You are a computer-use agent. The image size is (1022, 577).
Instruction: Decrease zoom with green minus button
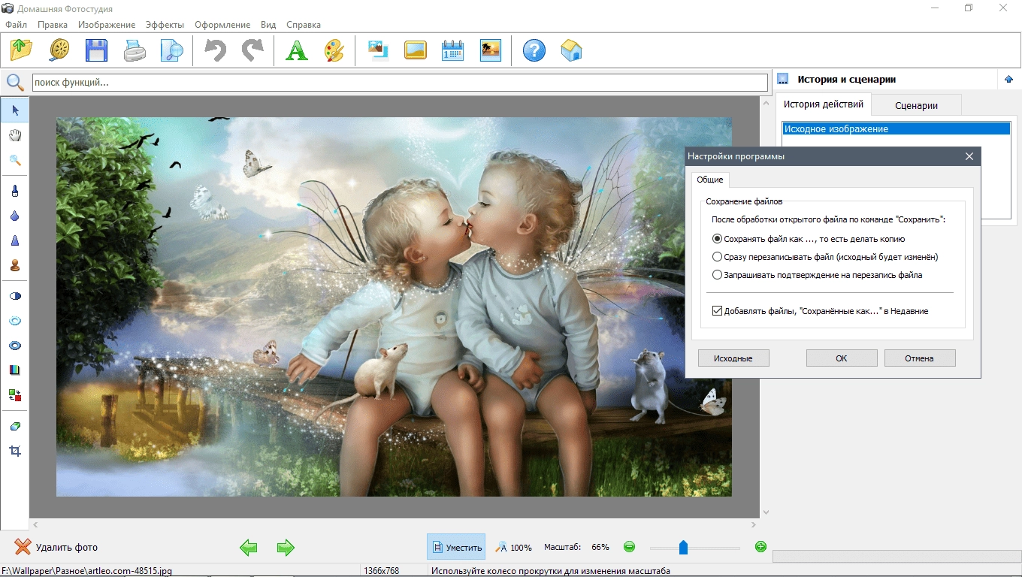[x=630, y=547]
